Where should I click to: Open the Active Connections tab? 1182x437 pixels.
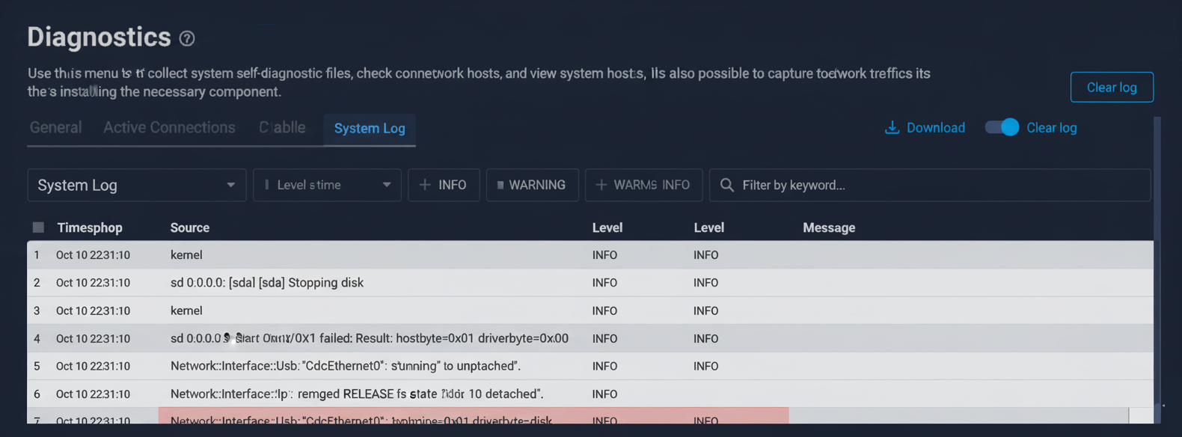tap(169, 128)
